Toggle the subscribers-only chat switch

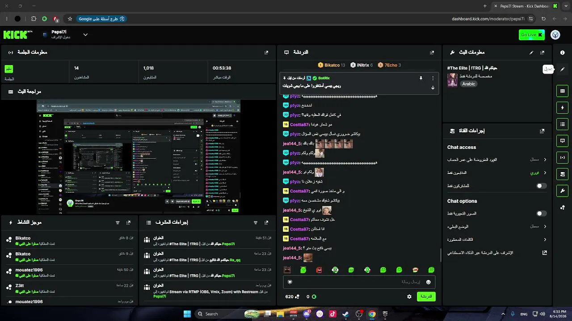(x=541, y=186)
